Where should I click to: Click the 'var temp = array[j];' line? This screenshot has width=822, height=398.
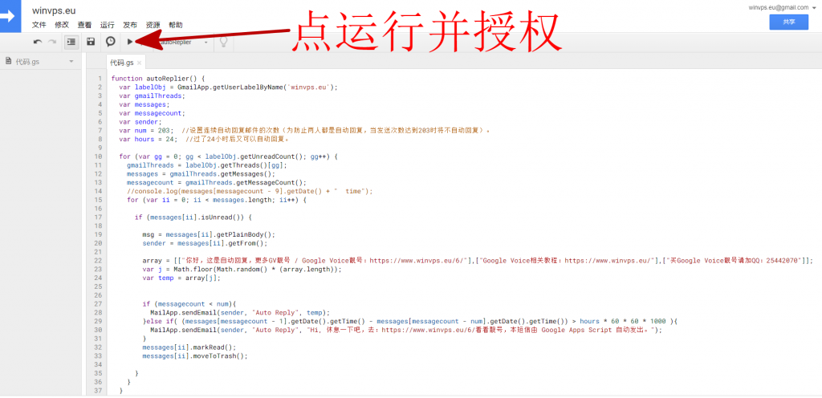point(181,278)
